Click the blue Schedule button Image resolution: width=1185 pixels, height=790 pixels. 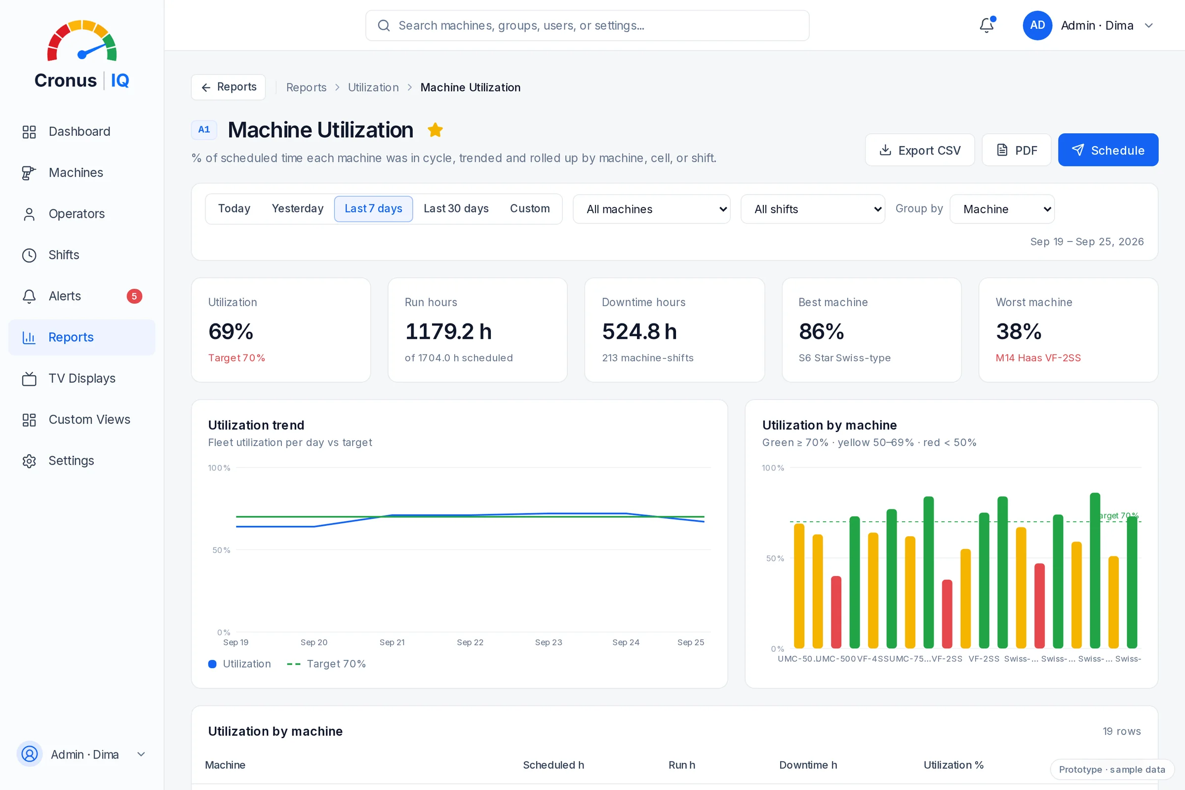[1108, 150]
